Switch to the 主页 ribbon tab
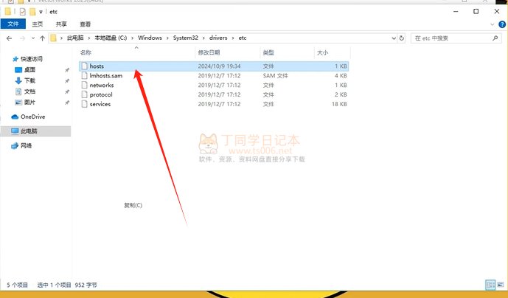Screen dimensions: 508x298 click(x=38, y=24)
